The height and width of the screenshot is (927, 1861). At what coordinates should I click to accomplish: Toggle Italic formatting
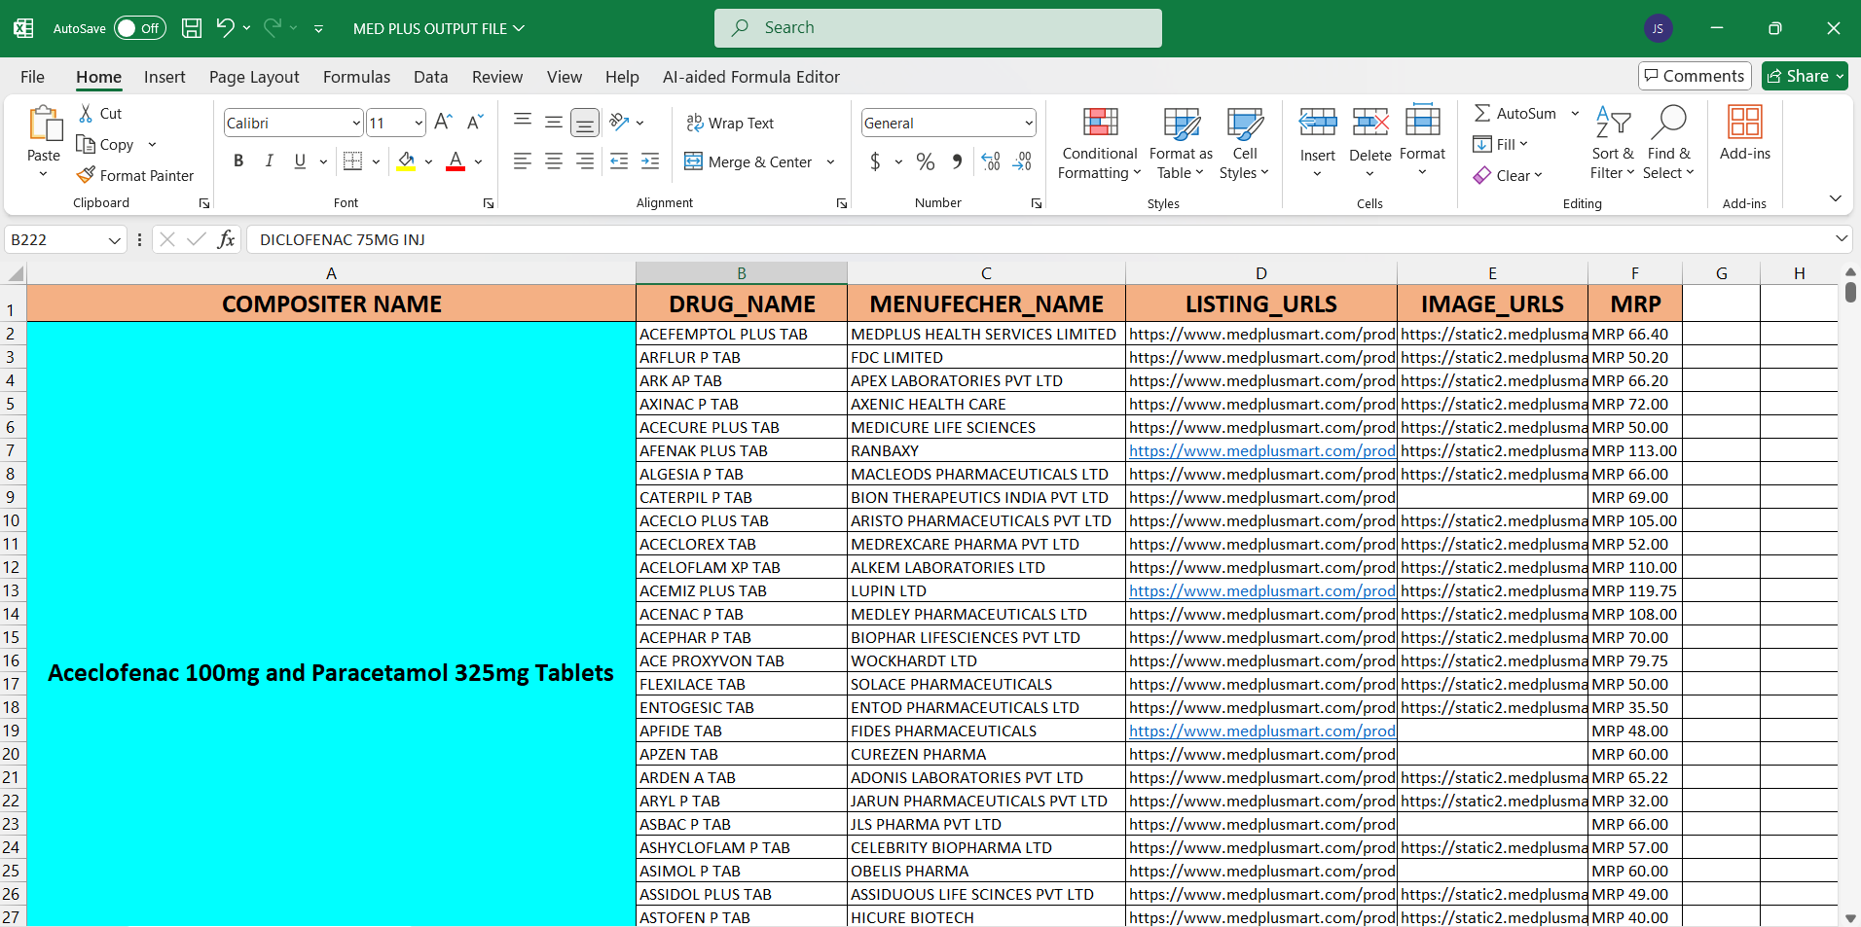point(270,161)
